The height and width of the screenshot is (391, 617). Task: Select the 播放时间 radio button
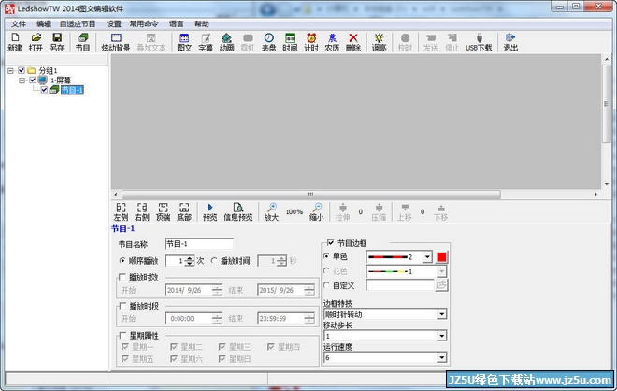pos(214,261)
